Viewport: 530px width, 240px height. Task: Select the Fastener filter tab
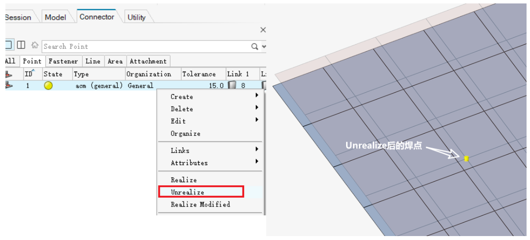coord(63,61)
